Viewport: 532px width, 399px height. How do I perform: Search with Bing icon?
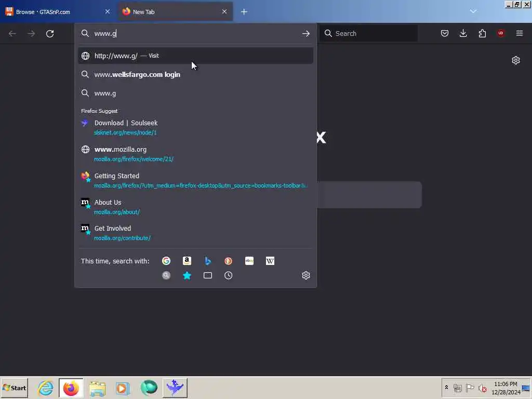tap(208, 261)
